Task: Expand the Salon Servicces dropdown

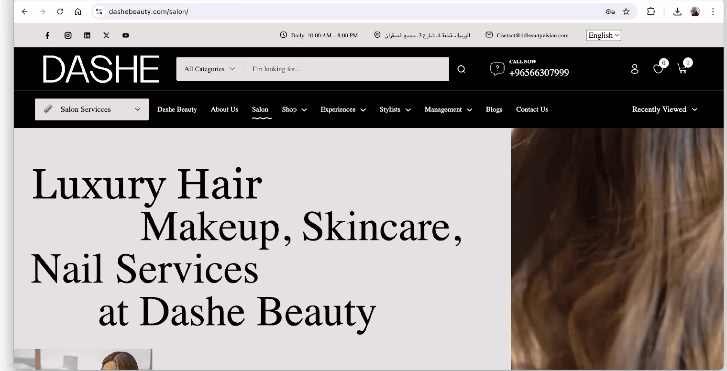Action: click(92, 109)
